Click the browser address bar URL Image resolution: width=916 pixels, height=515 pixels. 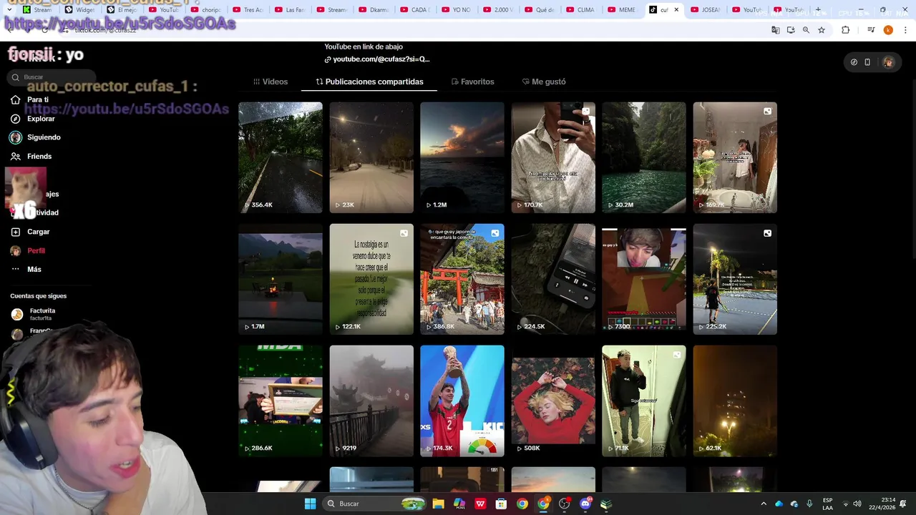[x=105, y=30]
